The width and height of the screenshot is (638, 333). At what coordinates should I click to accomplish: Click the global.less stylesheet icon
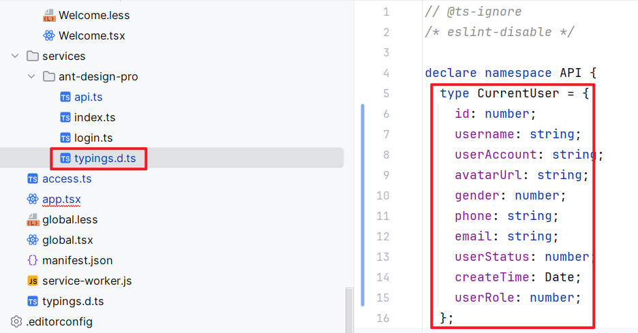[x=33, y=219]
